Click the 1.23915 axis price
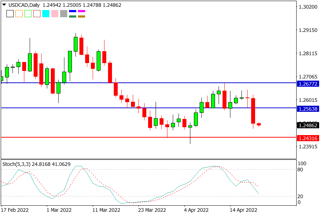The image size is (322, 215). point(308,147)
